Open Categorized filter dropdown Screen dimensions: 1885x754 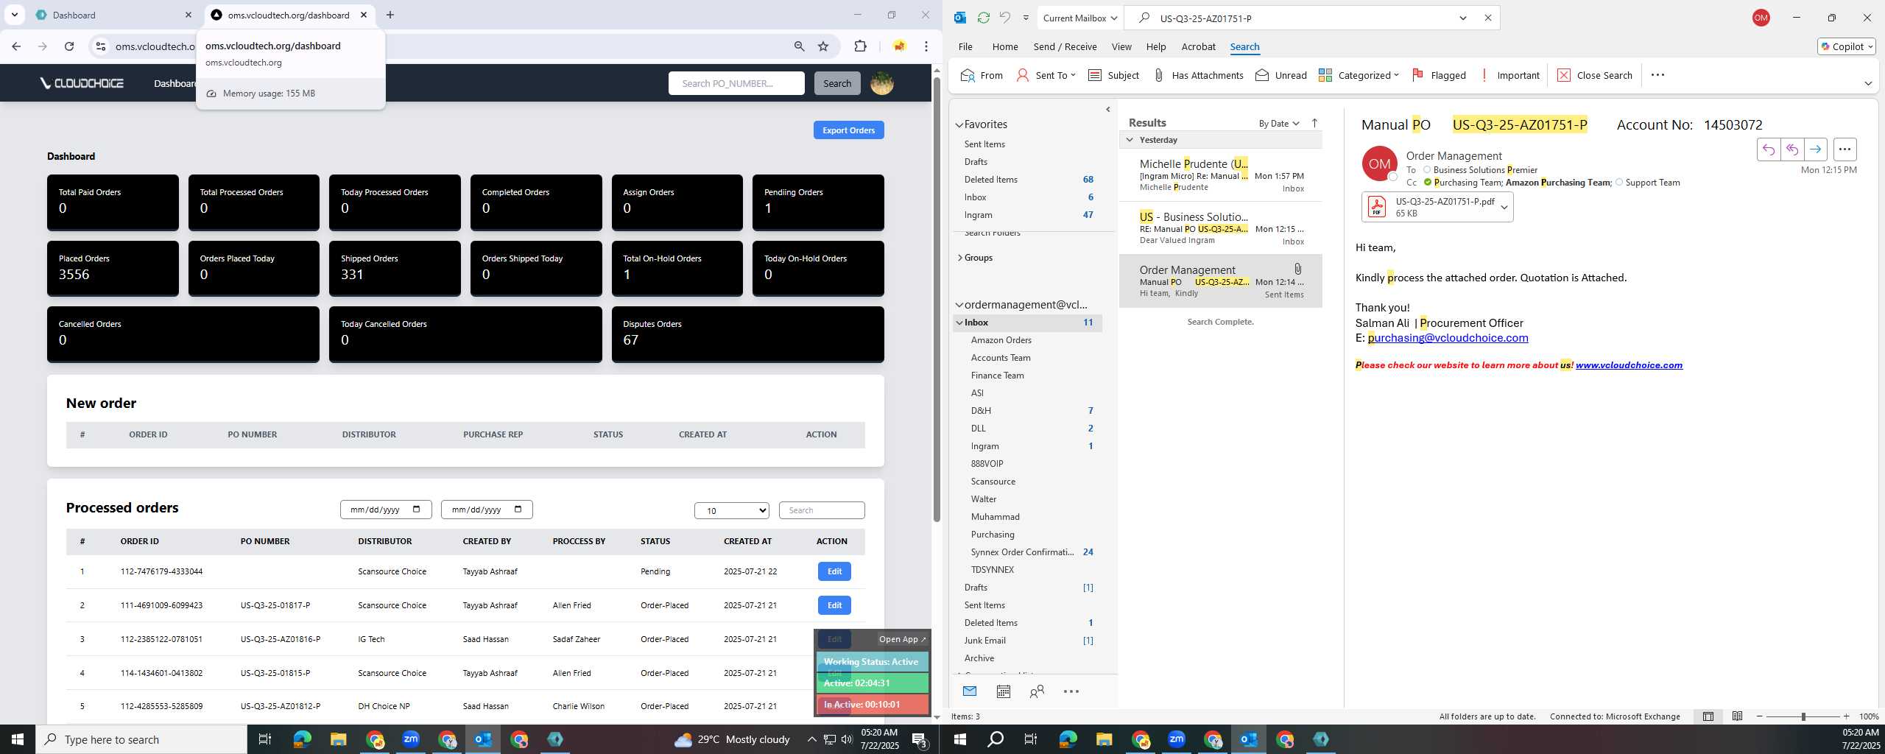pos(1359,75)
